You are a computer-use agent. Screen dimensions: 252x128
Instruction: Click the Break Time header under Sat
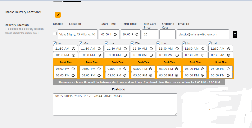coord(221,62)
